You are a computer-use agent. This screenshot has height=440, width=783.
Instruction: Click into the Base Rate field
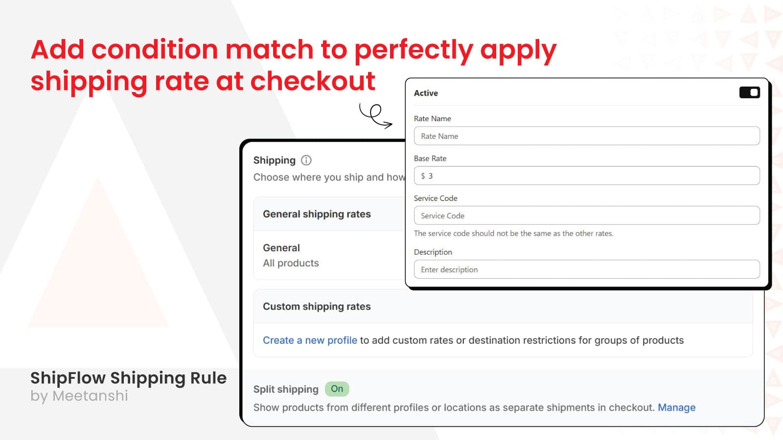coord(586,176)
